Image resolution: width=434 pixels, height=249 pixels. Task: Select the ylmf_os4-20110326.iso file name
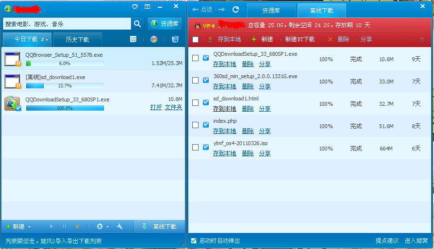point(240,143)
